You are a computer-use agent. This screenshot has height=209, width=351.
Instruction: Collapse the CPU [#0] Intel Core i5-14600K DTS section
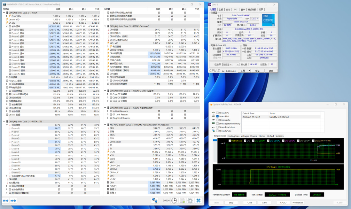(4, 121)
